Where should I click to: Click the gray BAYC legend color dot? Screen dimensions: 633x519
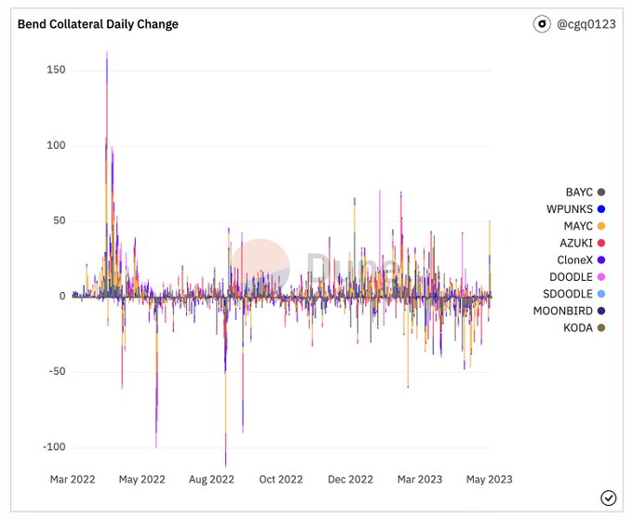(601, 193)
